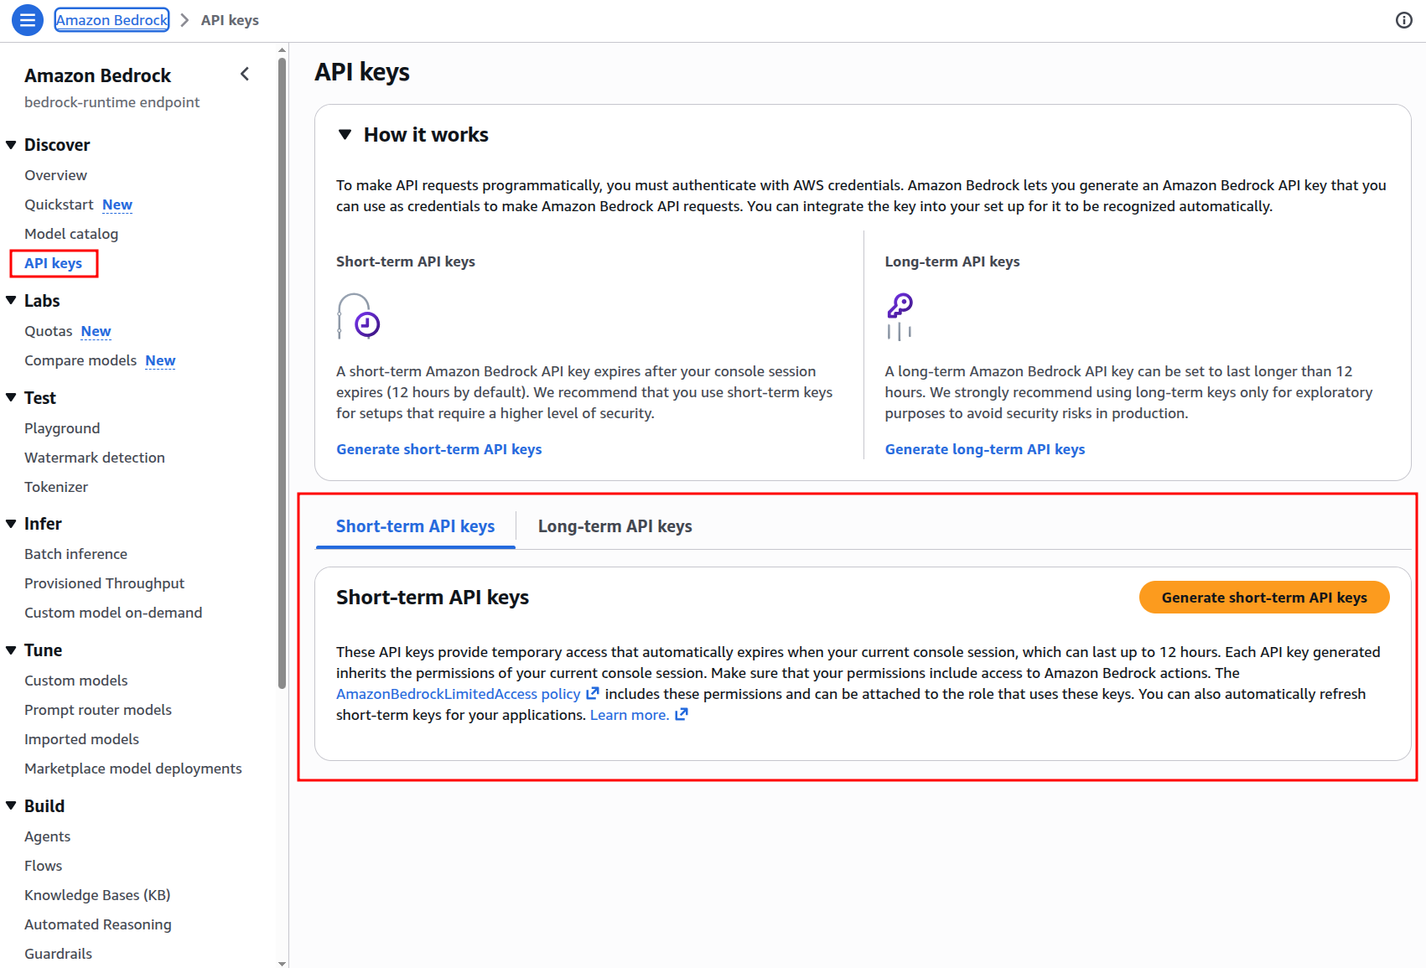Click the info icon at top right
This screenshot has height=968, width=1426.
[1404, 20]
